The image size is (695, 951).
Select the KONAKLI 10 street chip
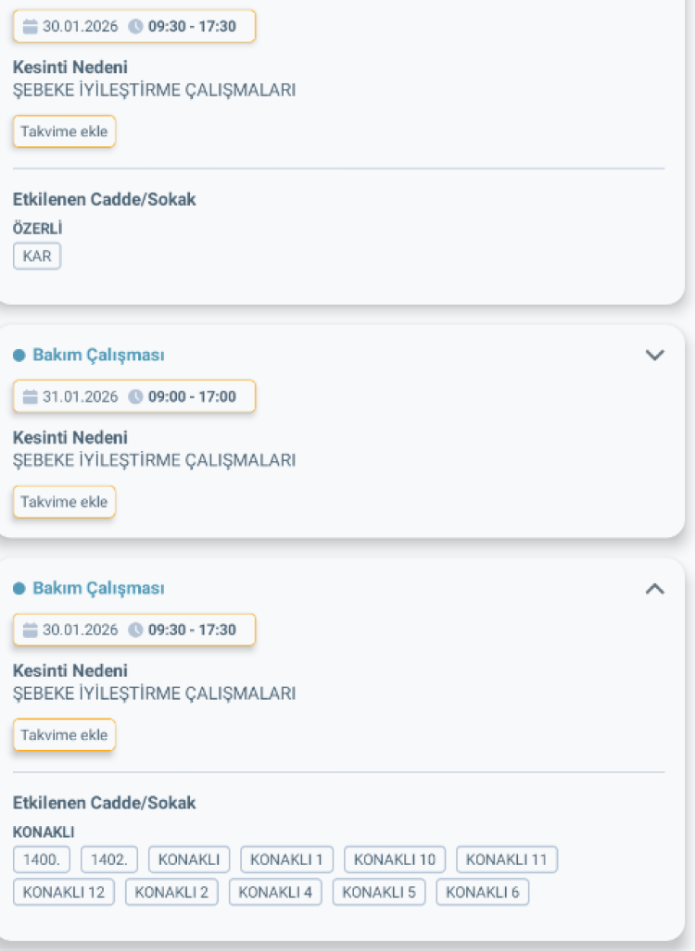394,858
